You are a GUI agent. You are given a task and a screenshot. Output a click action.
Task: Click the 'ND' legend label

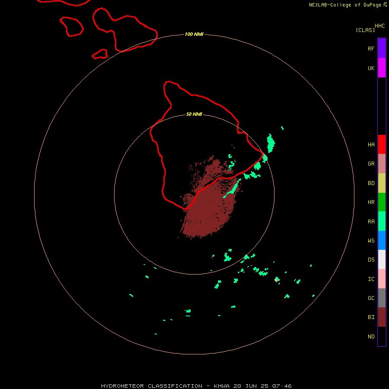[x=371, y=337]
